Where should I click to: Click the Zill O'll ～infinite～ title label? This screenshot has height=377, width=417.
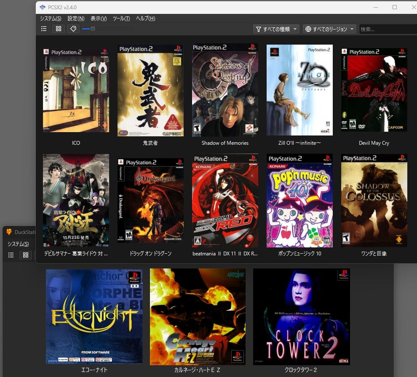tap(299, 143)
